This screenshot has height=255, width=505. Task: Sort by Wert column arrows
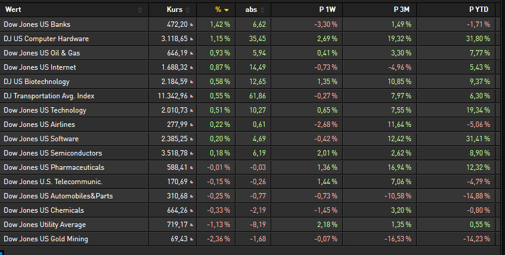pos(140,10)
